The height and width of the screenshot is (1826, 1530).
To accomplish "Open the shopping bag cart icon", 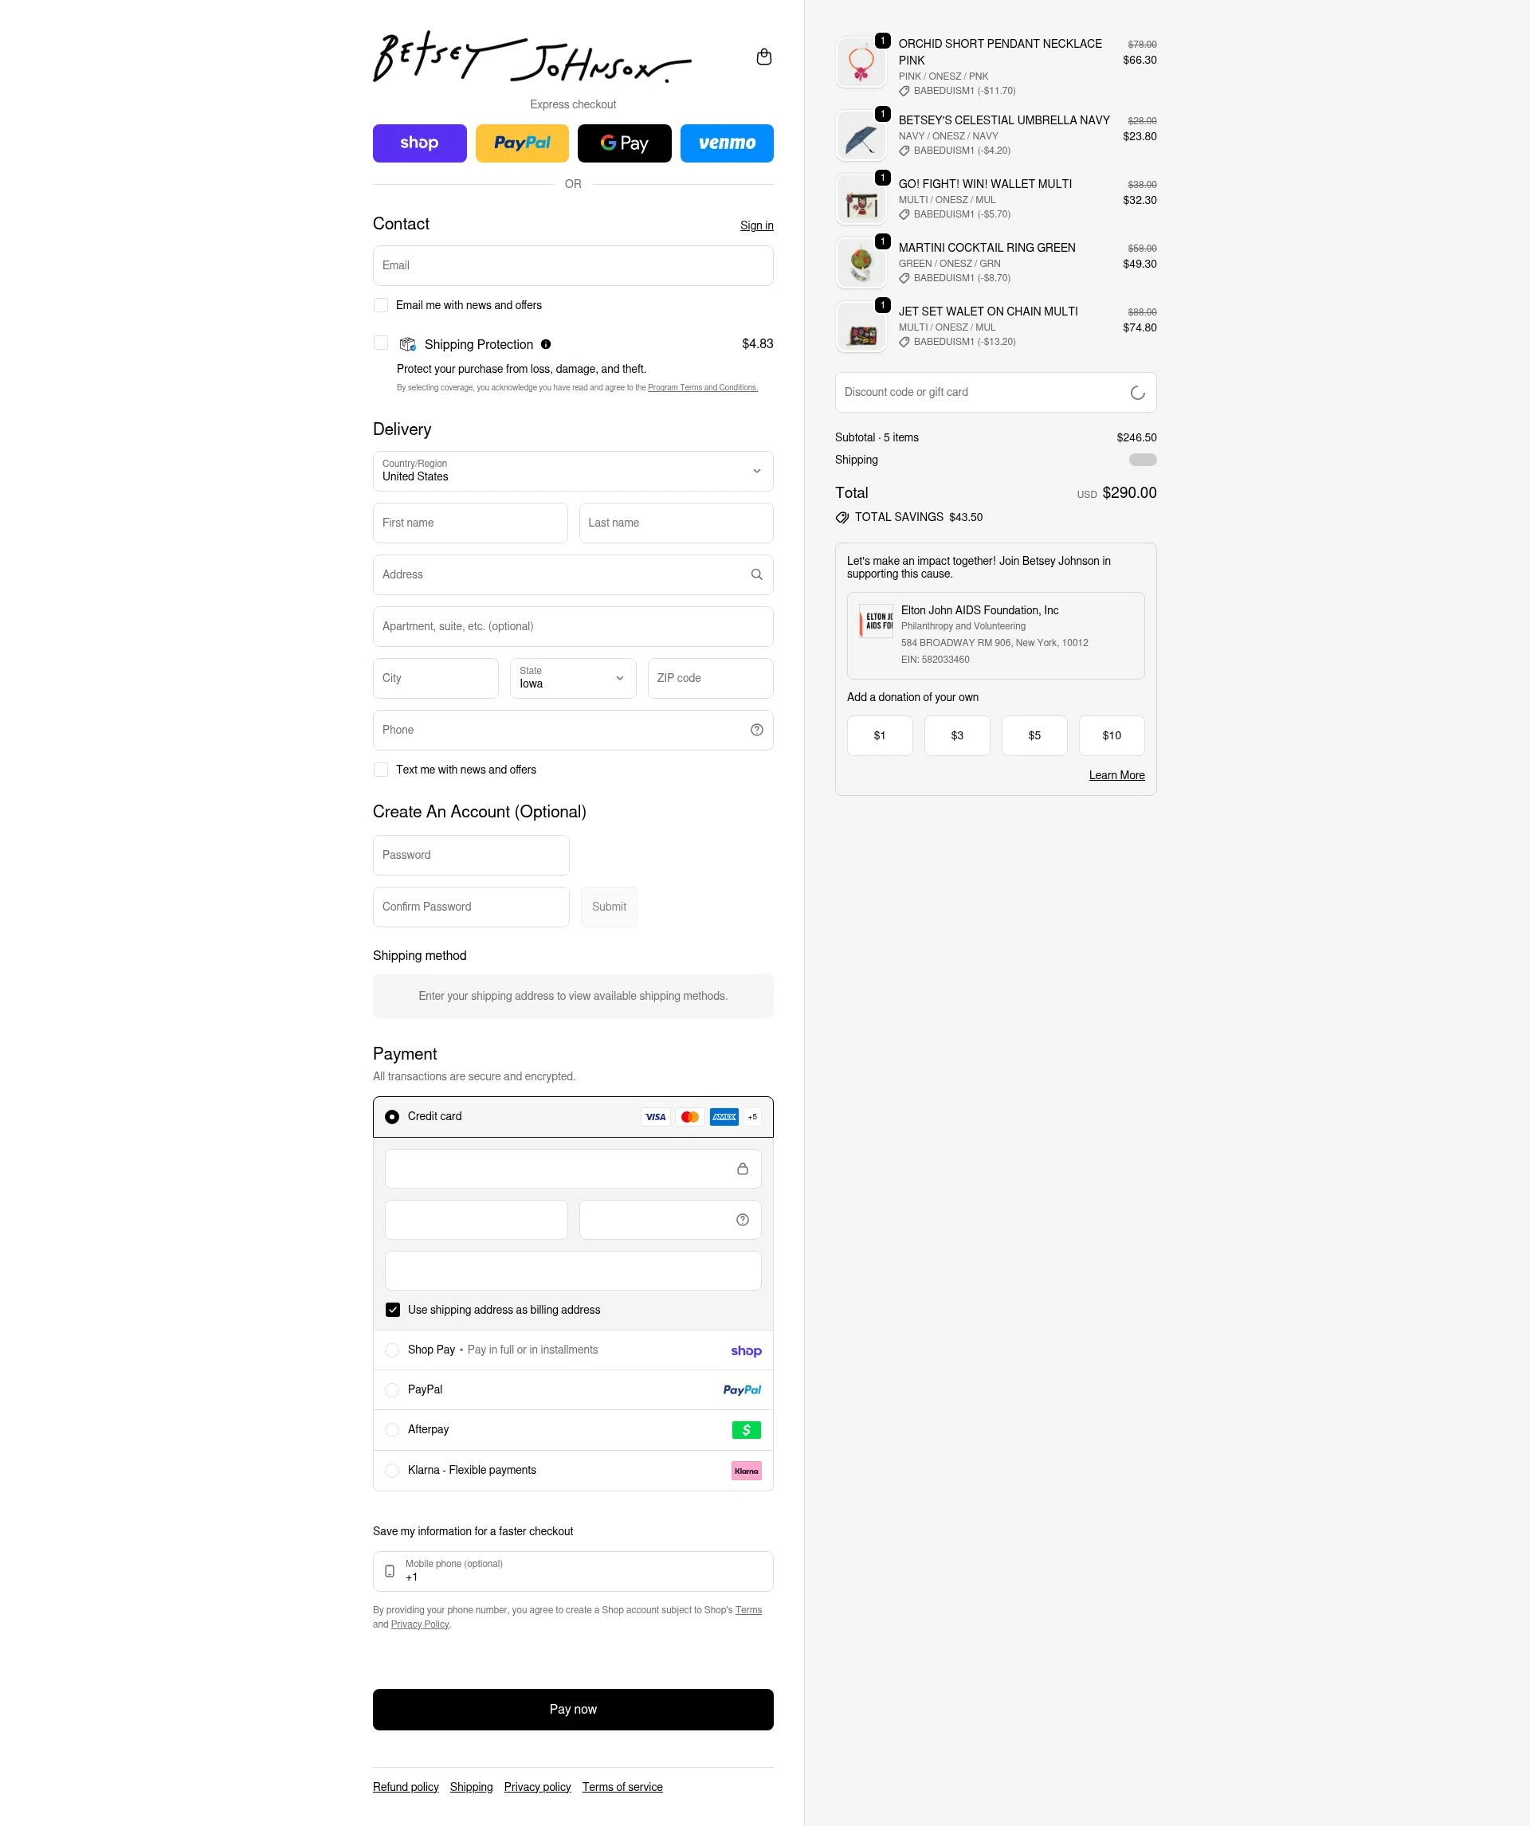I will pos(763,57).
